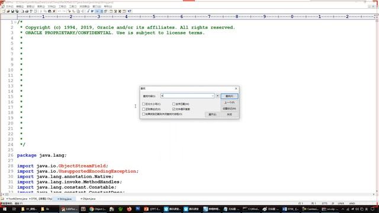Click the Save All toolbar icon
This screenshot has width=379, height=213.
pyautogui.click(x=17, y=11)
